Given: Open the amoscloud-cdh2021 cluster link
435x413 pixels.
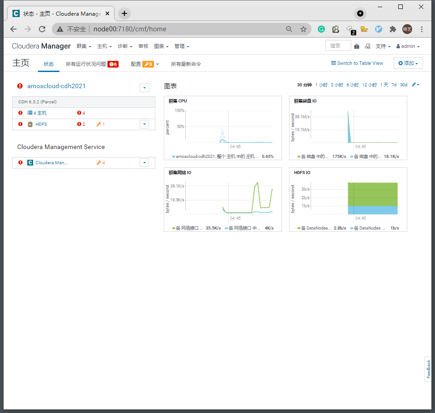Looking at the screenshot, I should click(x=56, y=86).
